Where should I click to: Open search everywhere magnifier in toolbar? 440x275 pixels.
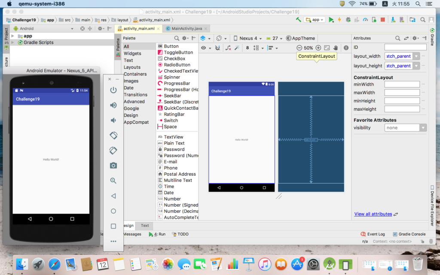423,20
